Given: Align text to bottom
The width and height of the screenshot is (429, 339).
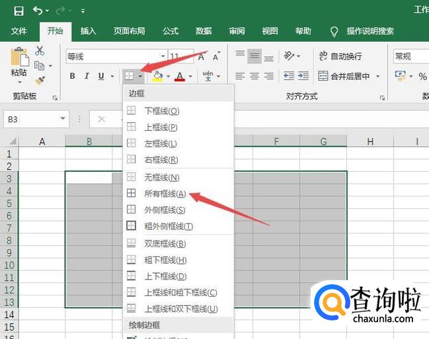Looking at the screenshot, I should coord(269,58).
